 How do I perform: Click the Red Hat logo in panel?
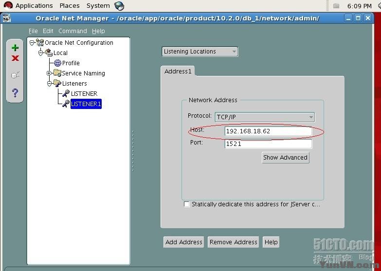pyautogui.click(x=8, y=5)
